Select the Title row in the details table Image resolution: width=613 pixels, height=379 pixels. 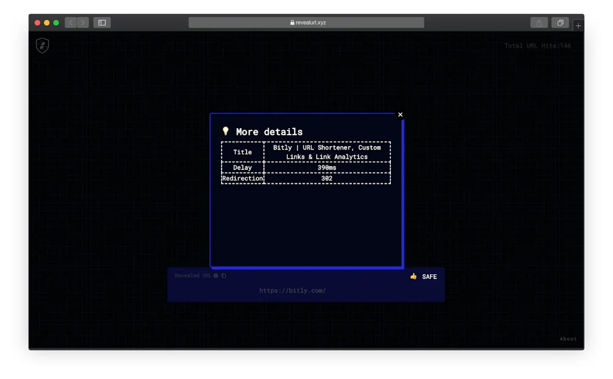click(242, 151)
